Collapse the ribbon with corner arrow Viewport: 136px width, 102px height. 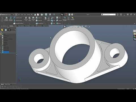pyautogui.click(x=135, y=24)
